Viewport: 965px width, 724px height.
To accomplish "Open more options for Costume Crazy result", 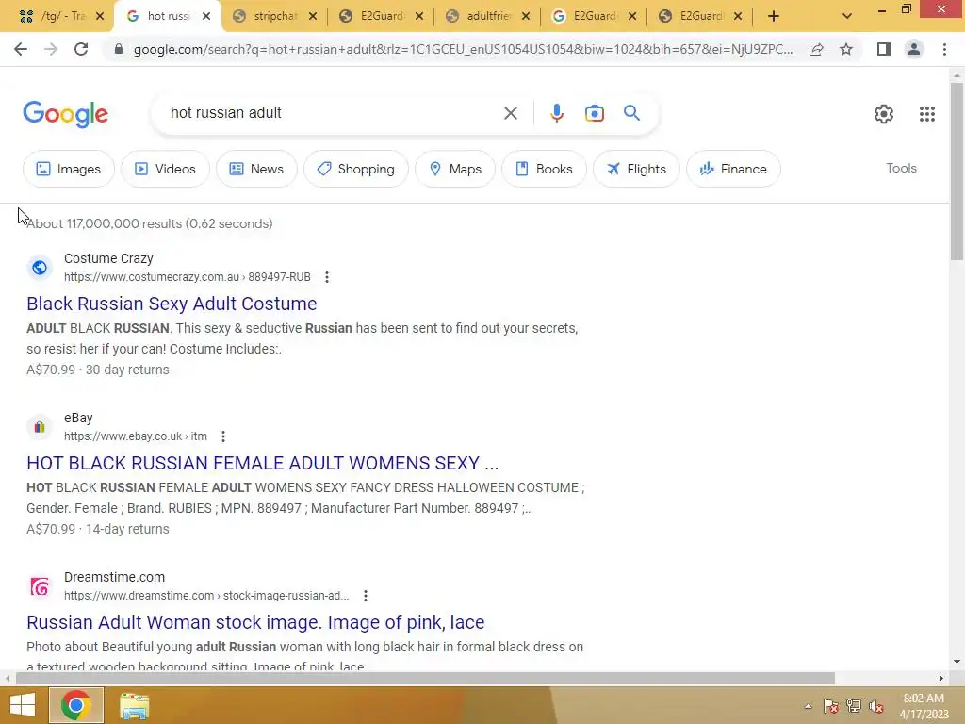I will [x=327, y=277].
